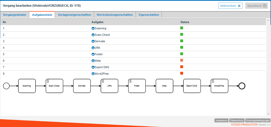Viewport: 271px width, 127px height.
Task: Select the Export DMS node in diagram
Action: point(192,86)
